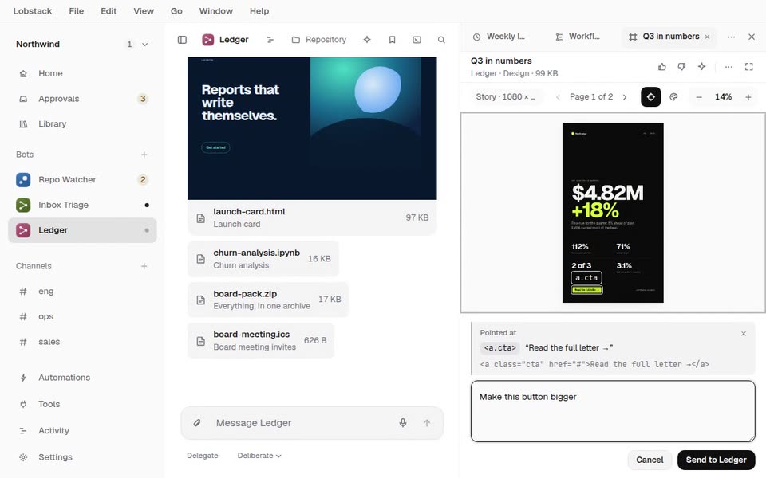The image size is (766, 478).
Task: Open more options in artifact header
Action: (x=728, y=67)
